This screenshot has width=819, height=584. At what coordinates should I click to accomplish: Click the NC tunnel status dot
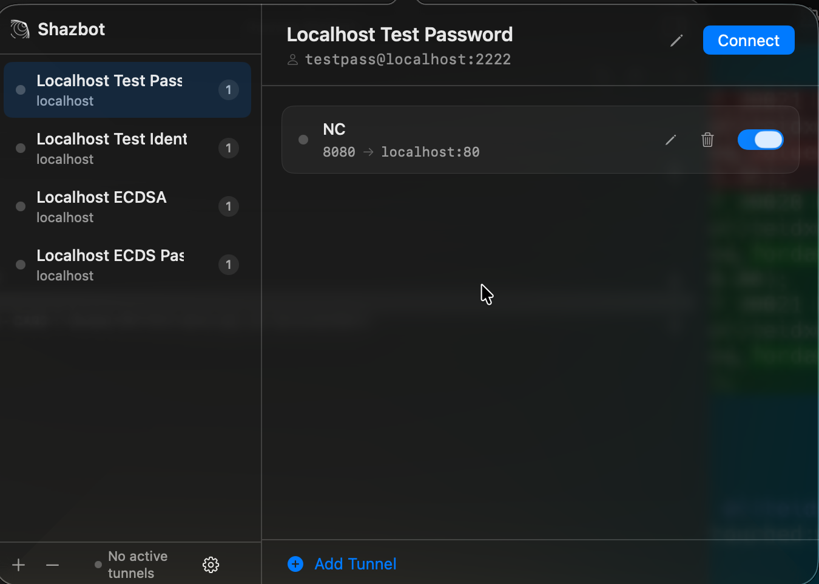pyautogui.click(x=303, y=140)
